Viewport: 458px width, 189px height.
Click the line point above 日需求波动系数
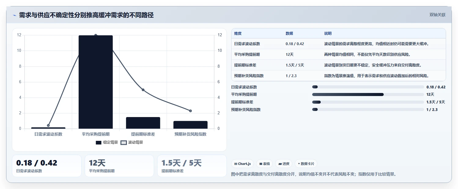(x=48, y=125)
